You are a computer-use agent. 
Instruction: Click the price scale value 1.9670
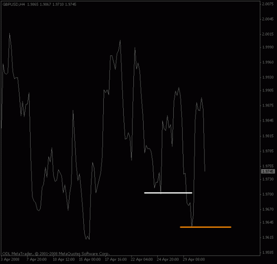[x=268, y=209]
